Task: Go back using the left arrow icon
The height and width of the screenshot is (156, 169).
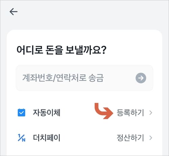Action: pyautogui.click(x=14, y=11)
